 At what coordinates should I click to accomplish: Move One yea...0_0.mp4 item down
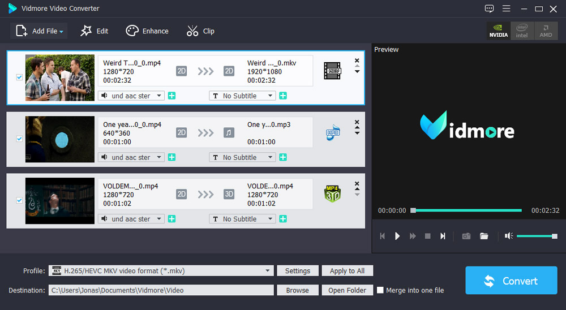357,133
